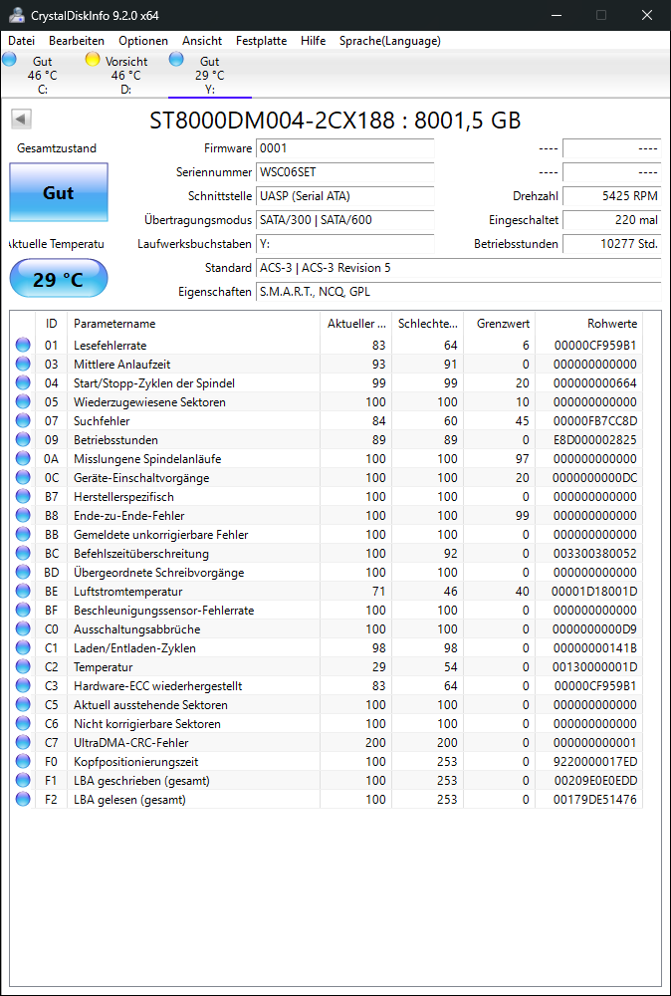
Task: Open the Festplatte menu
Action: tap(262, 41)
